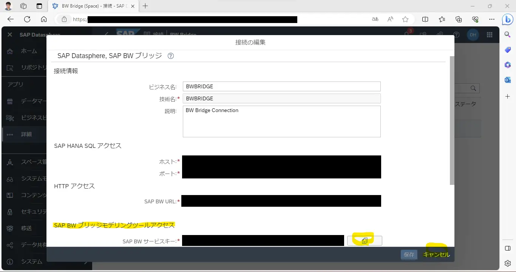
Task: Open セキュリテ in the side navigation
Action: pyautogui.click(x=24, y=212)
